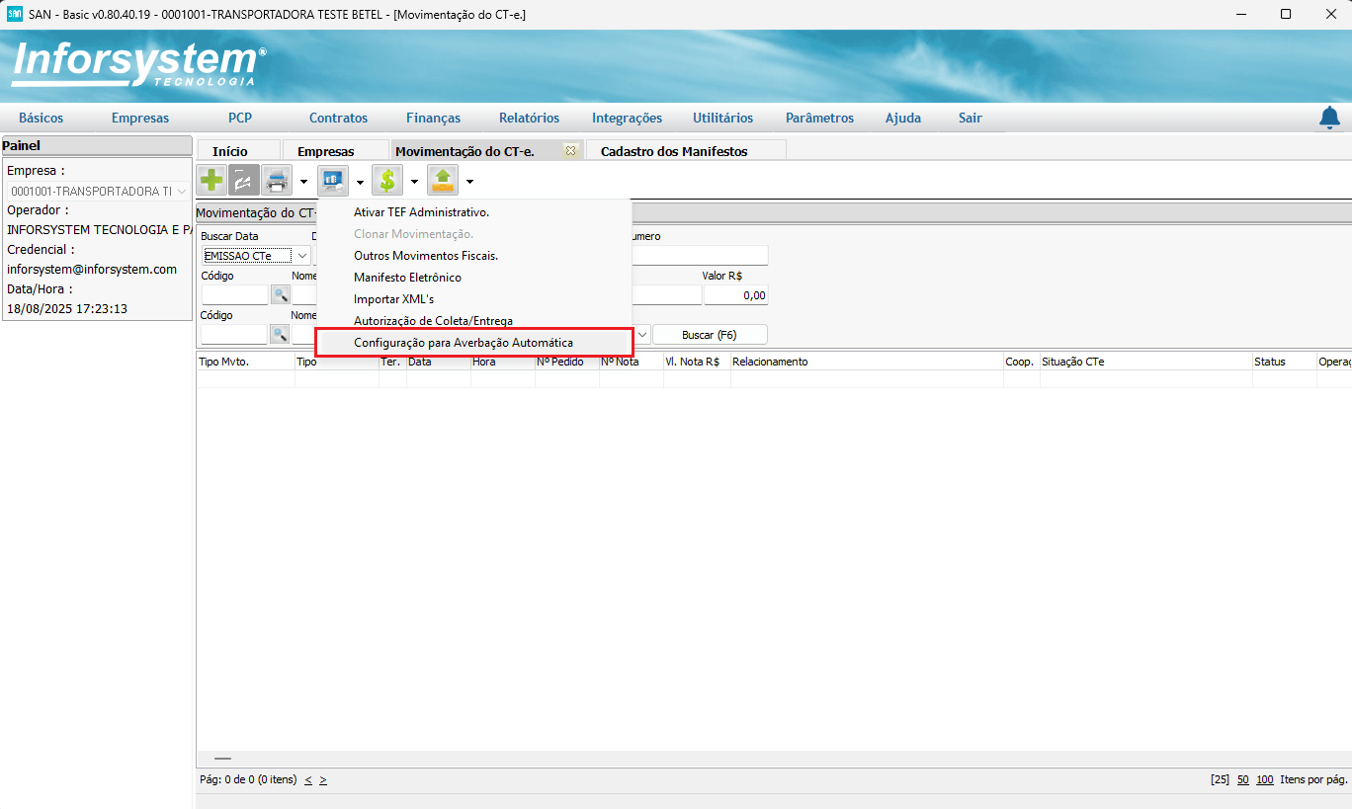The width and height of the screenshot is (1352, 809).
Task: Open the Integrações menu
Action: (x=628, y=118)
